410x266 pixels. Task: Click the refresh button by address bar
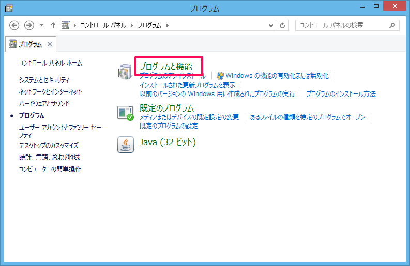coord(282,26)
